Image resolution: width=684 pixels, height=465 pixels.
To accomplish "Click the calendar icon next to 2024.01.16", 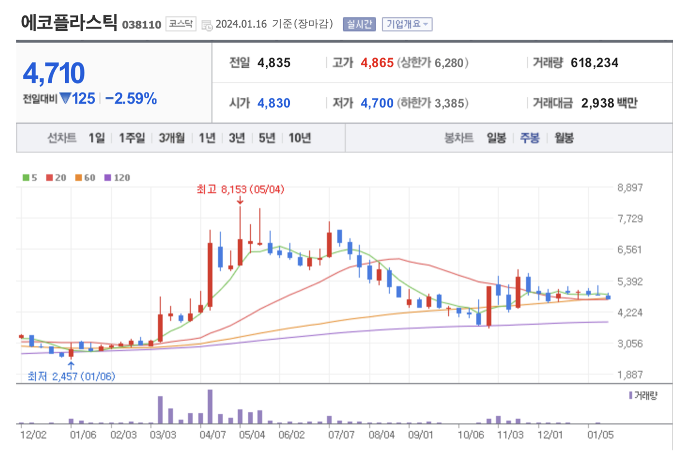I will pos(207,25).
